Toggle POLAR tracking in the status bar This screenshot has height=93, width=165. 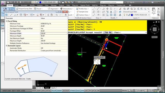54,91
